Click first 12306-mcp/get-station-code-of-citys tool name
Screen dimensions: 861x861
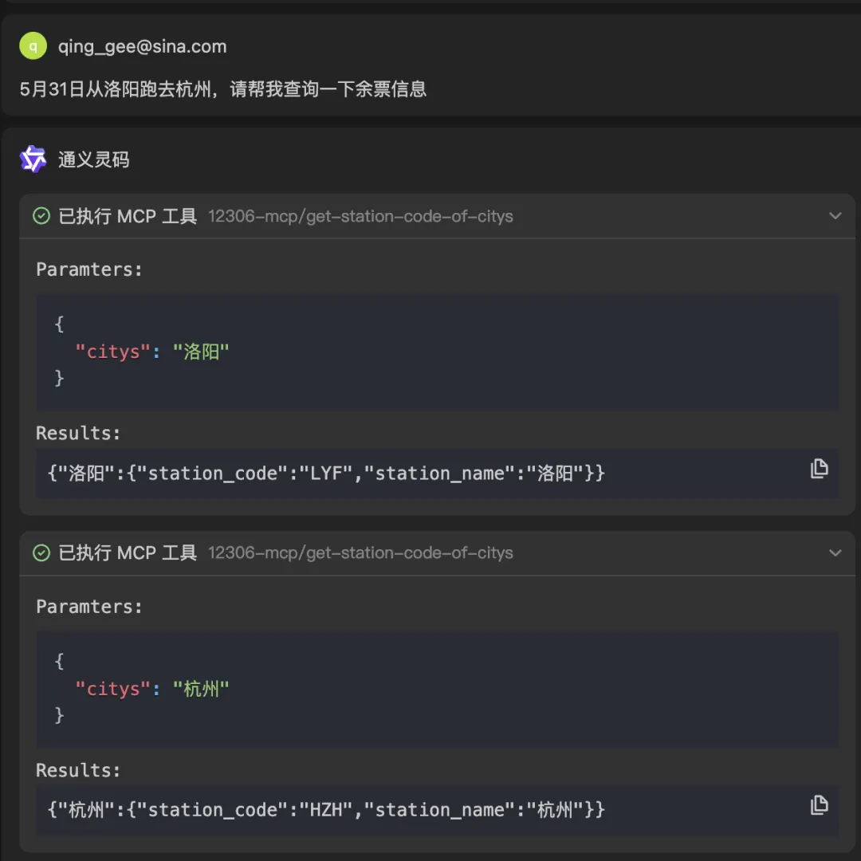[x=360, y=216]
